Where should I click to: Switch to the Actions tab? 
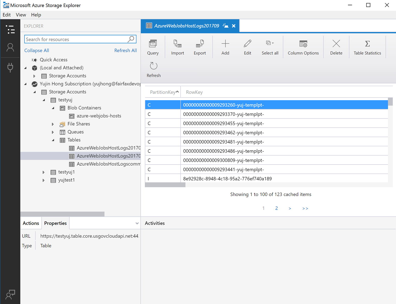point(31,223)
